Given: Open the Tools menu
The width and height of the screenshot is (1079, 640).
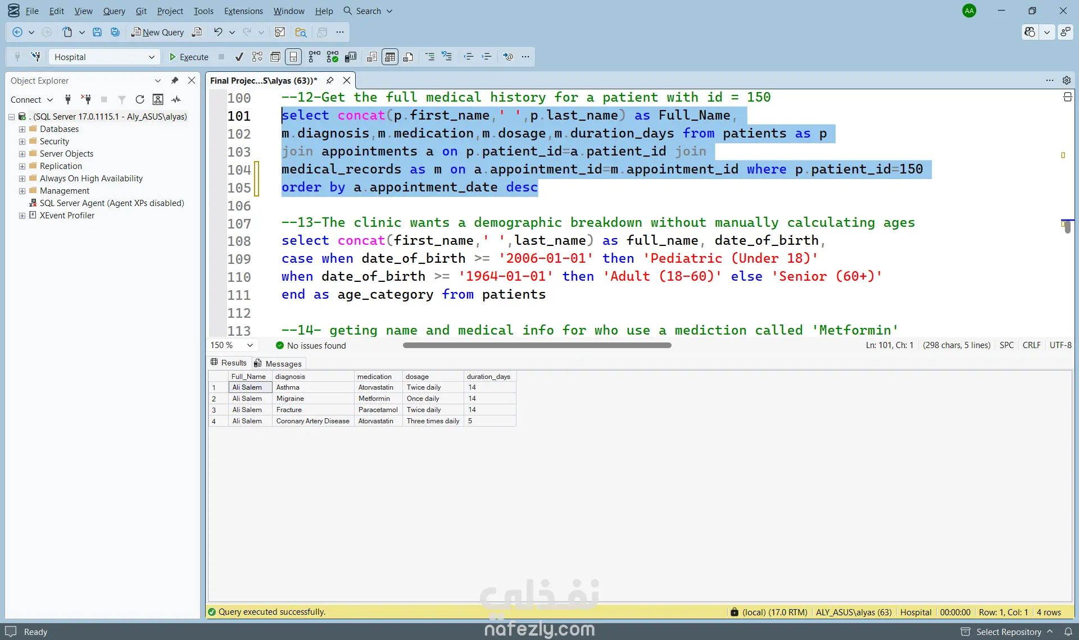Looking at the screenshot, I should pos(203,11).
